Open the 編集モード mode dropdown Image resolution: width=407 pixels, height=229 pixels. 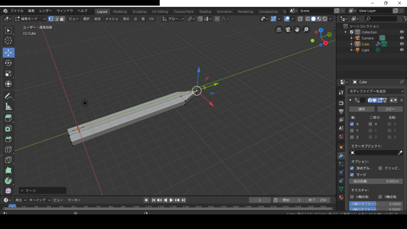[x=30, y=19]
